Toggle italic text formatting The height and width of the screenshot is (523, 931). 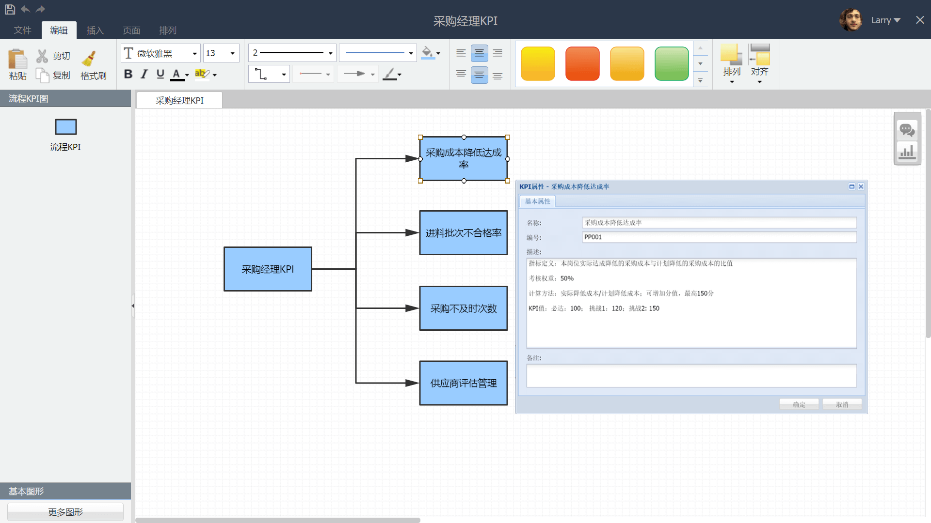click(x=144, y=74)
